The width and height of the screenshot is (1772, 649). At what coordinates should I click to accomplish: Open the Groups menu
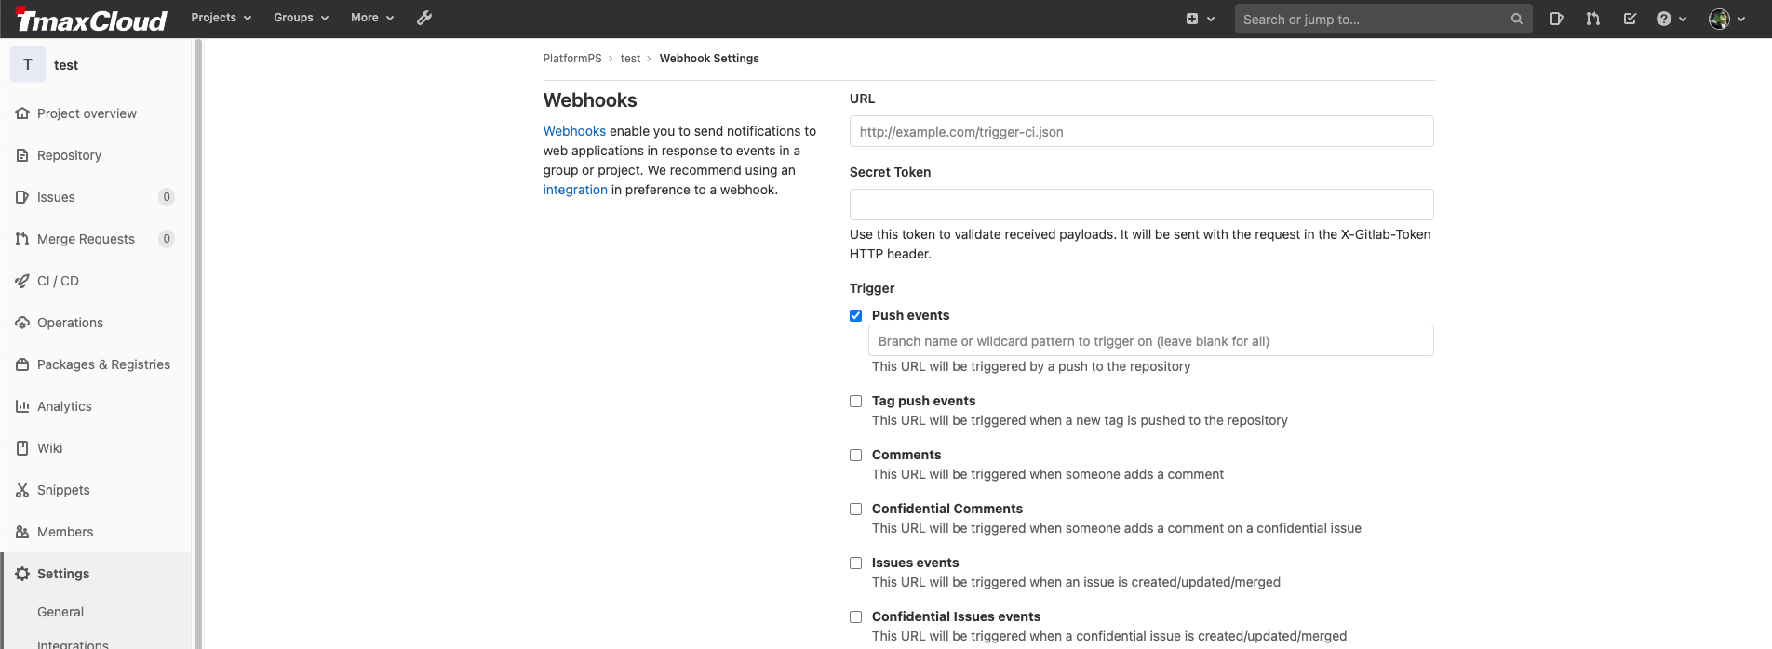pyautogui.click(x=301, y=18)
